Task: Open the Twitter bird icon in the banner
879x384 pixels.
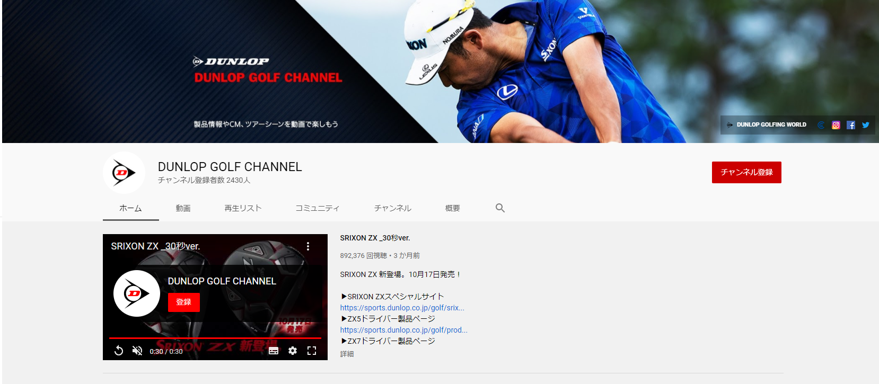Action: point(866,125)
